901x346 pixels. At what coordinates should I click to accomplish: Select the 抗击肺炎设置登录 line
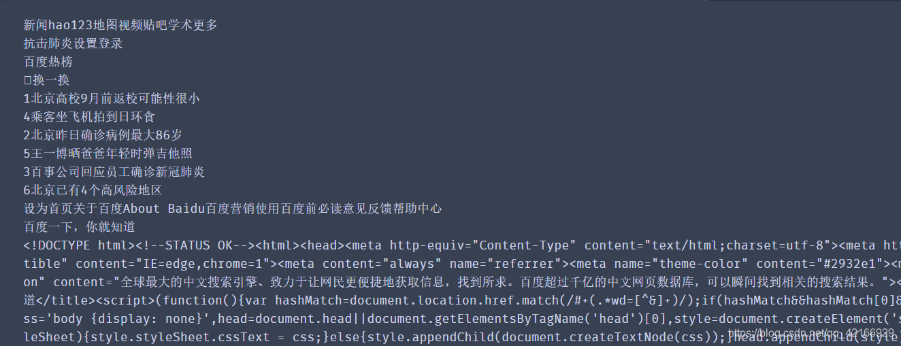(x=73, y=44)
